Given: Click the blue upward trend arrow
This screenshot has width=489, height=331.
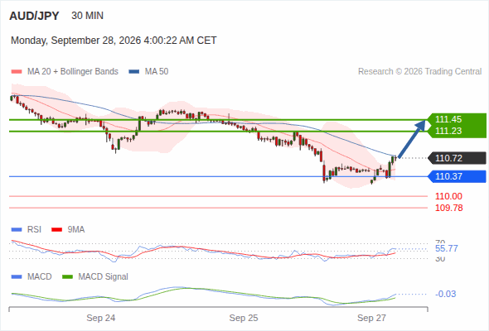Looking at the screenshot, I should click(x=412, y=139).
